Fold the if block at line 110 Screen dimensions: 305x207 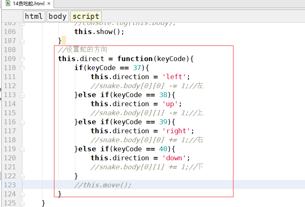tap(22, 68)
